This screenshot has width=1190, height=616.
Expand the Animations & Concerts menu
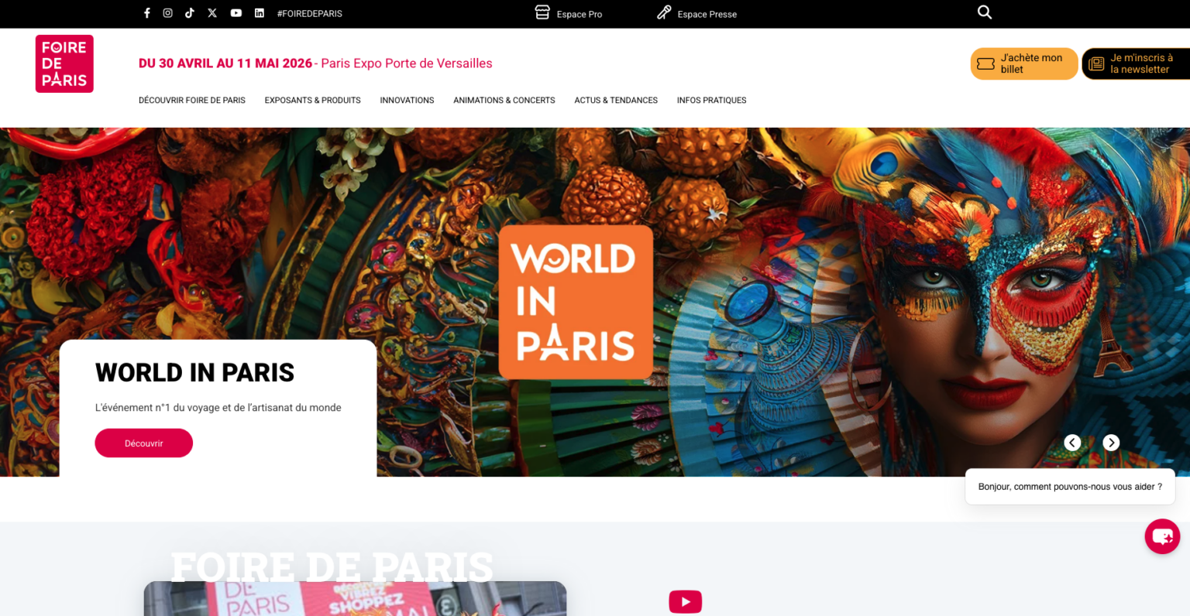[504, 101]
